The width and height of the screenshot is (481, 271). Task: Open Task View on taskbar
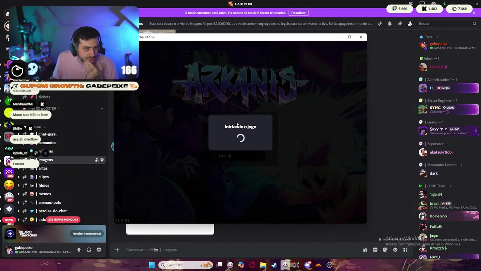[x=220, y=265]
